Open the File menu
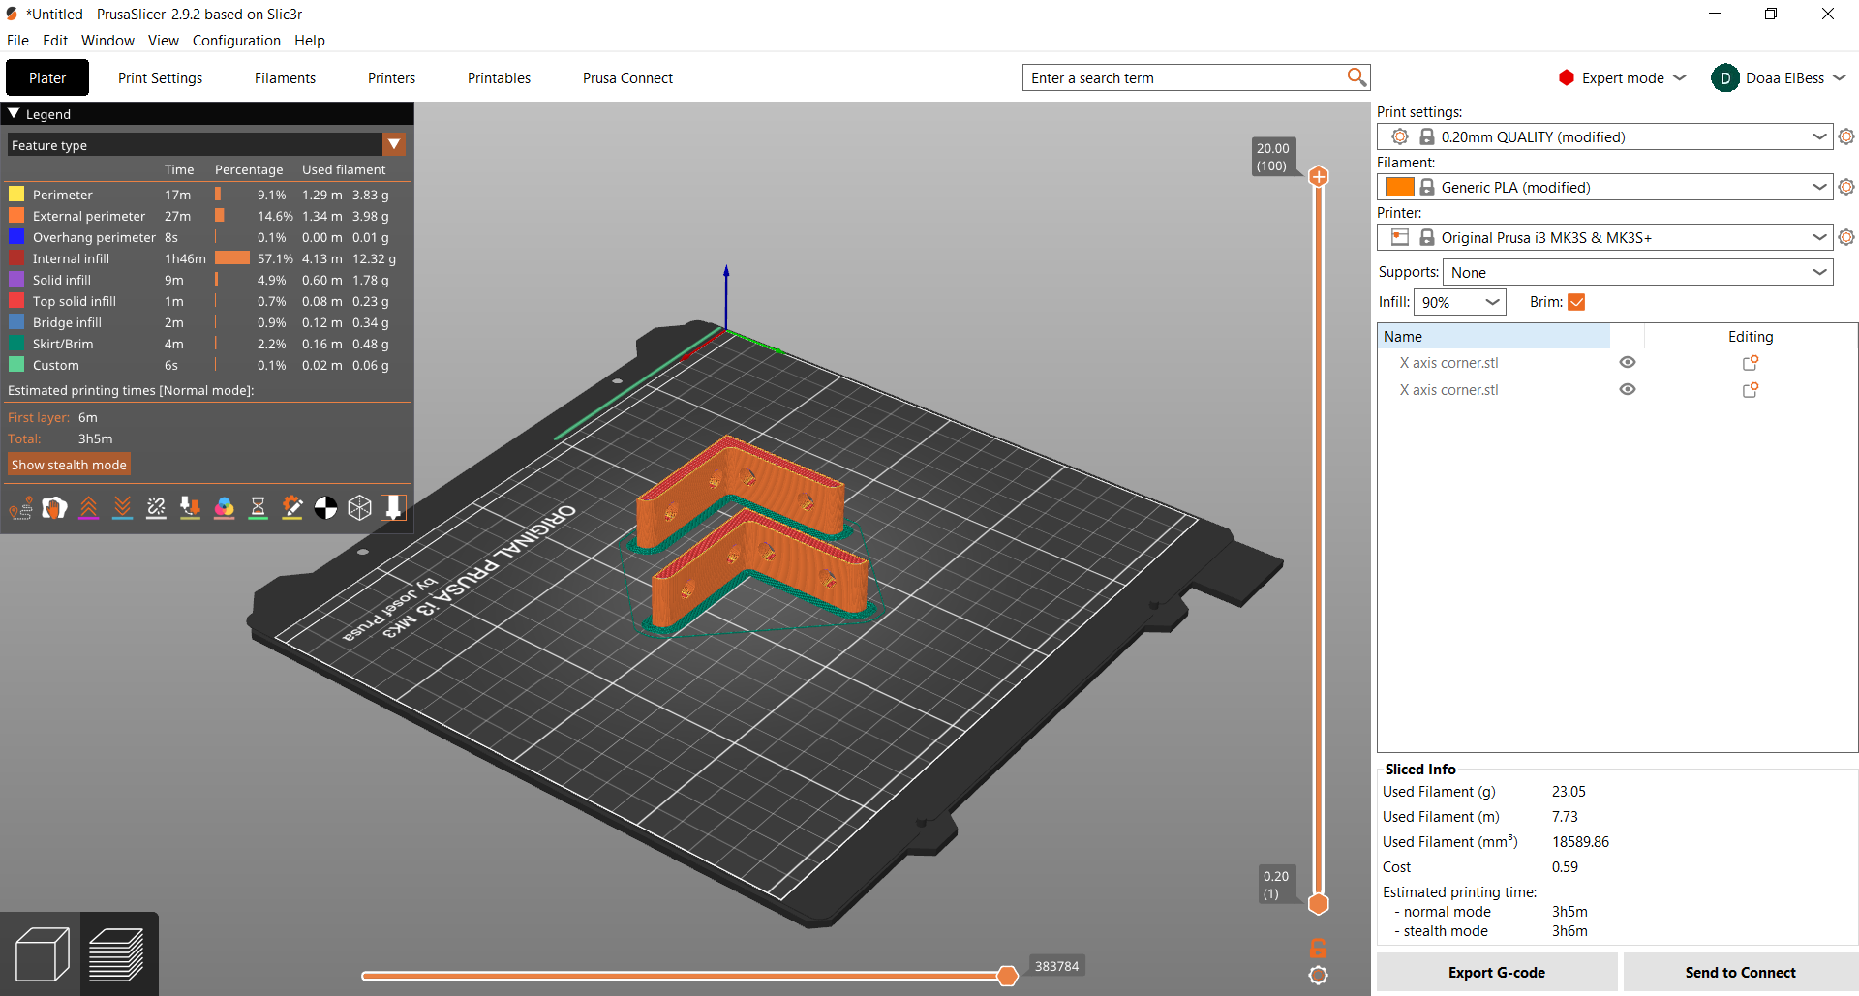 17,41
